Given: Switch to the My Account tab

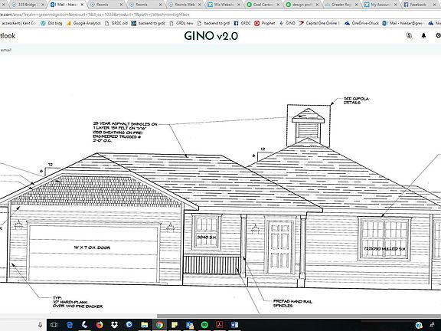Looking at the screenshot, I should (x=381, y=5).
